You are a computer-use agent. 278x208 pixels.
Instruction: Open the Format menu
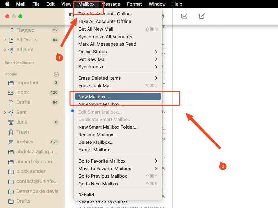pyautogui.click(x=134, y=4)
